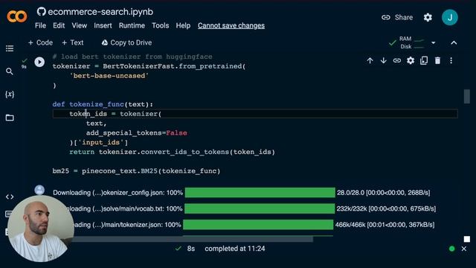Click the tokenizer.json download progress bar
476x268 pixels.
pos(258,225)
